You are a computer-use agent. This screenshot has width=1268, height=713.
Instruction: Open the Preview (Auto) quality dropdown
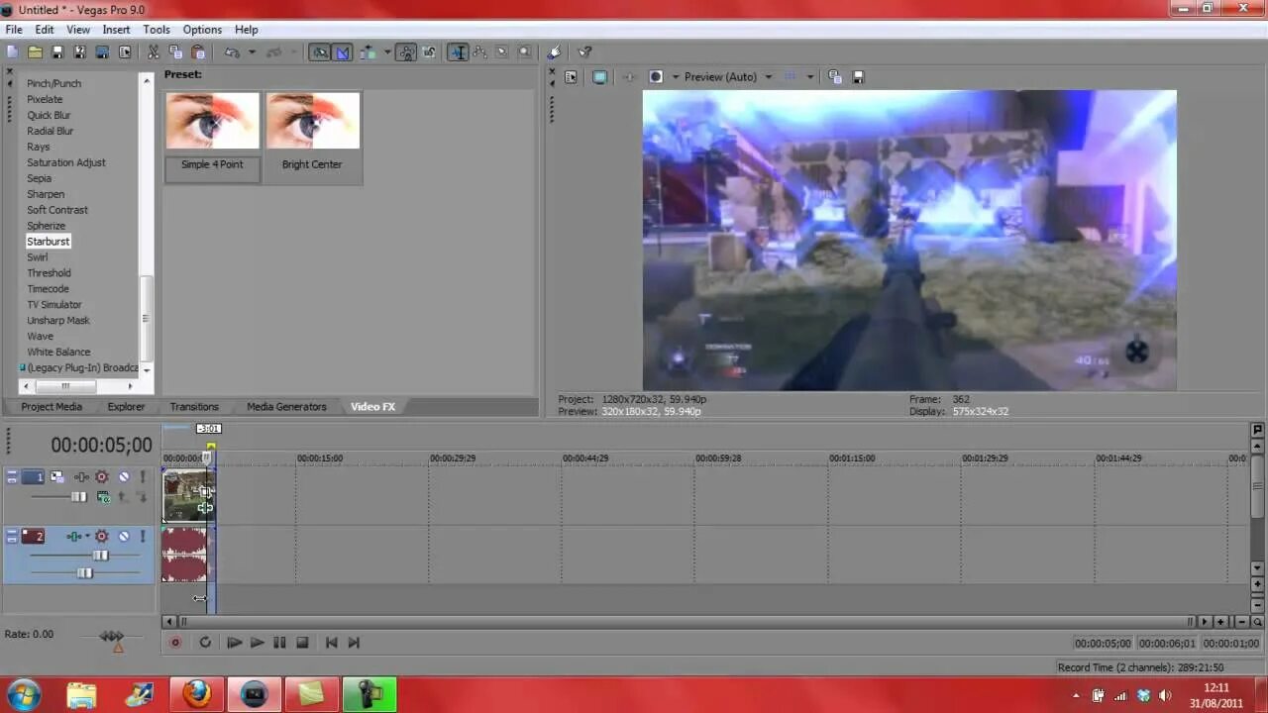pos(769,76)
